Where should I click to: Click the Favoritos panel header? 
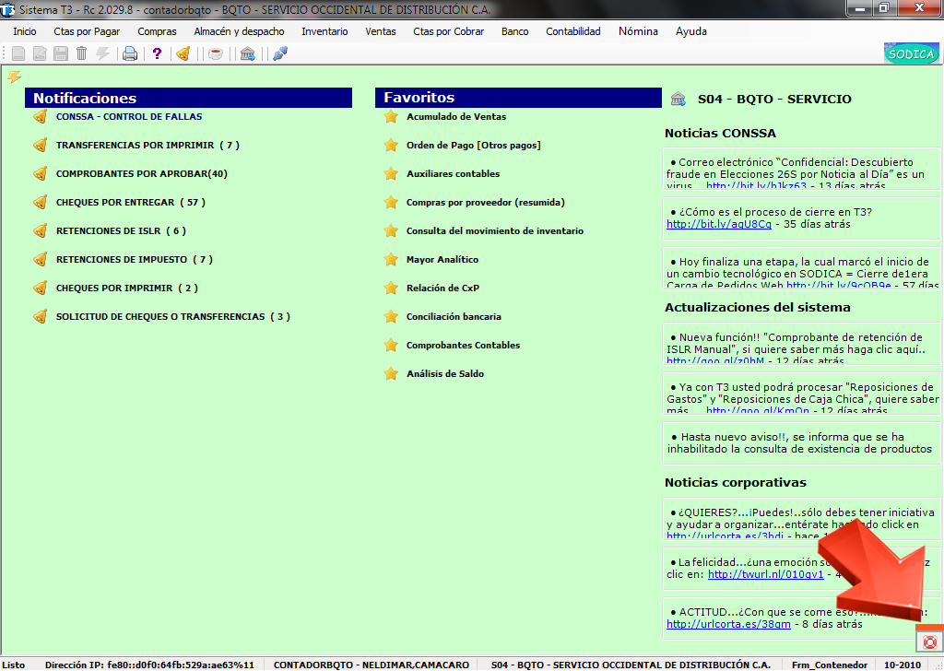click(x=518, y=98)
